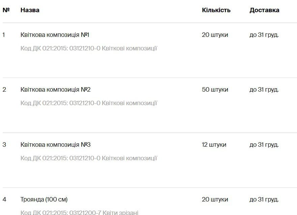The width and height of the screenshot is (297, 215).
Task: Click quantity 20 штуки for Квіткова композиція №1
Action: click(215, 35)
